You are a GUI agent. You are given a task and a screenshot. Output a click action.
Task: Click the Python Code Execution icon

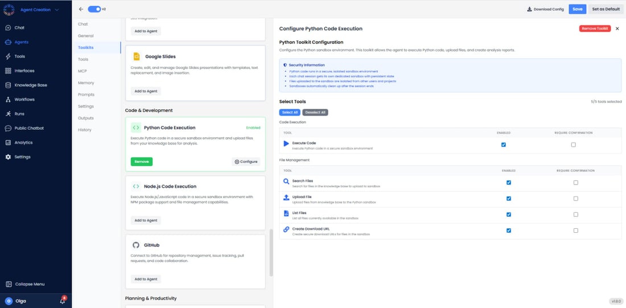(136, 128)
